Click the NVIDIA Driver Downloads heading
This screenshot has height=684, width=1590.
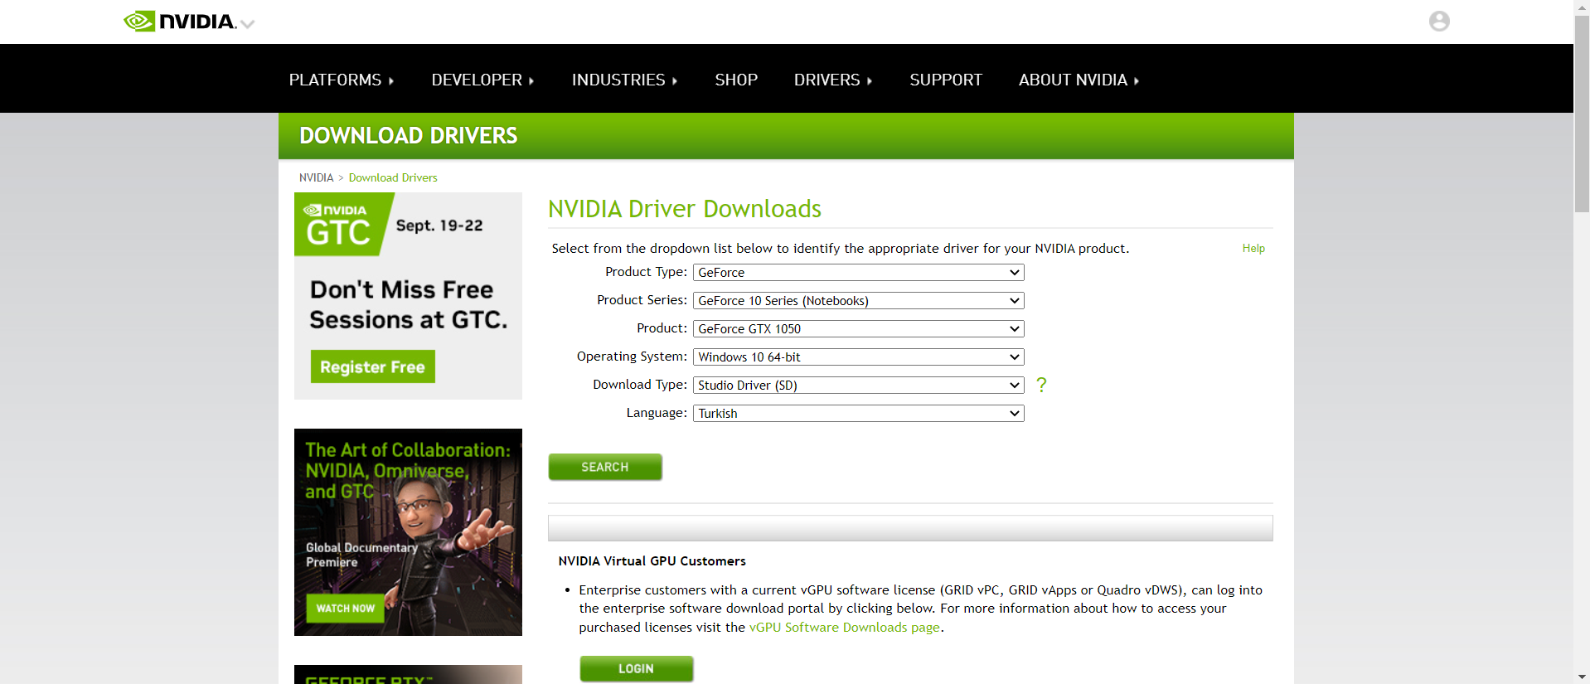coord(685,209)
